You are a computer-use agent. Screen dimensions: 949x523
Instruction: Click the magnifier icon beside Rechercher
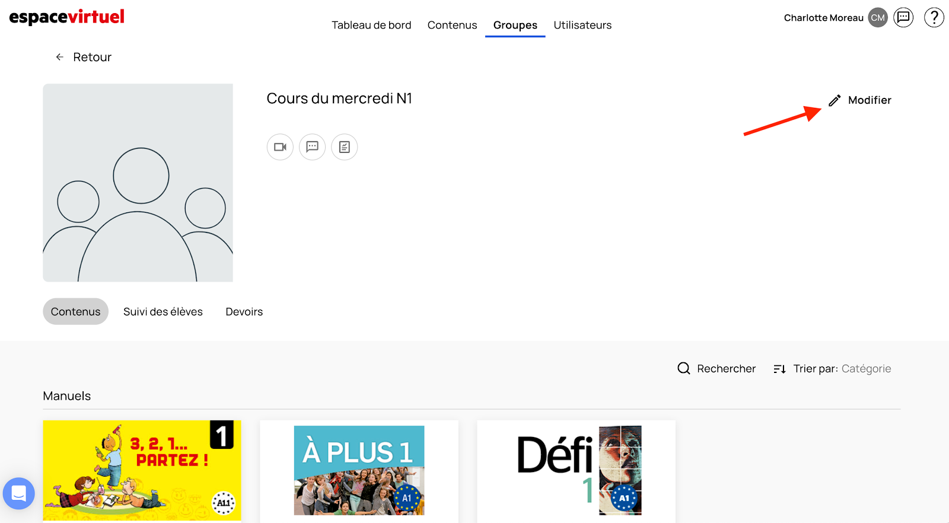pos(683,368)
